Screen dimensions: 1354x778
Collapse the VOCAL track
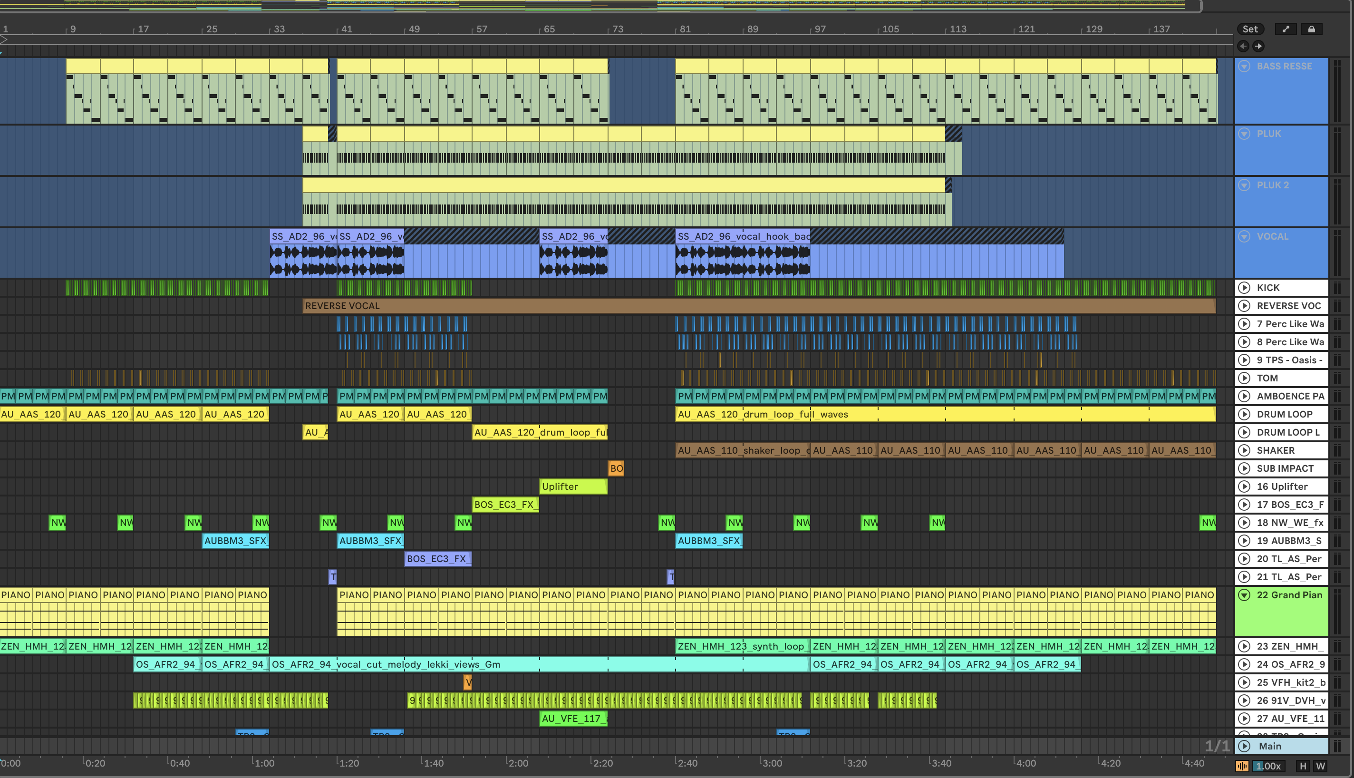1245,237
